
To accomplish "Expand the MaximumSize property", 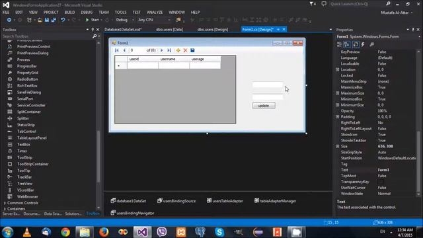I will coord(338,93).
